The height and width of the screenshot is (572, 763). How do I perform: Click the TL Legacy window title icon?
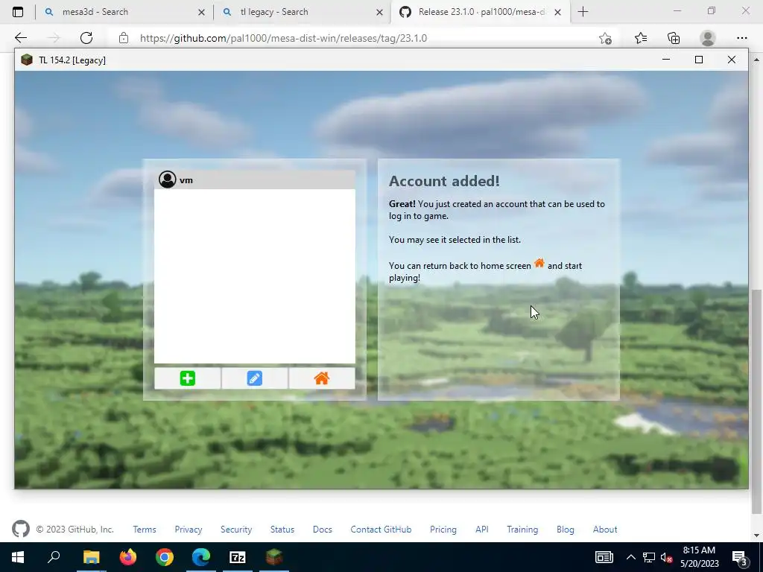point(27,60)
